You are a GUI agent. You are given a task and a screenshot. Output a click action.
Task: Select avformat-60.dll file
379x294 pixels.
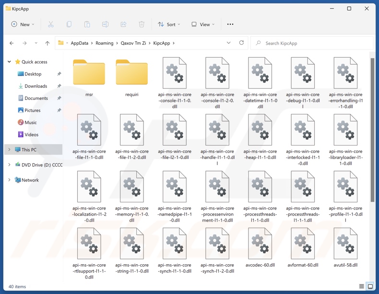pyautogui.click(x=303, y=247)
